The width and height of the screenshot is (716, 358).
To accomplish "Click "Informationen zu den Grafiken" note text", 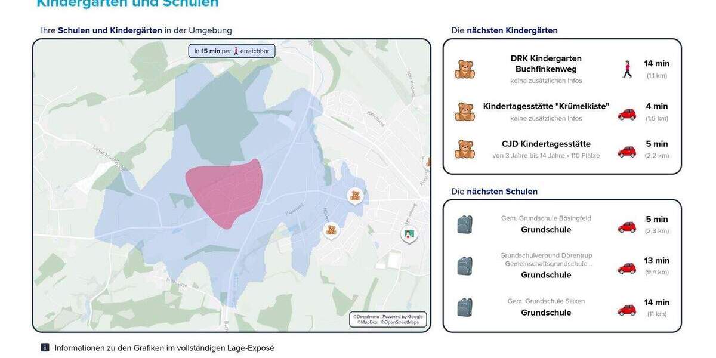I will coord(164,348).
